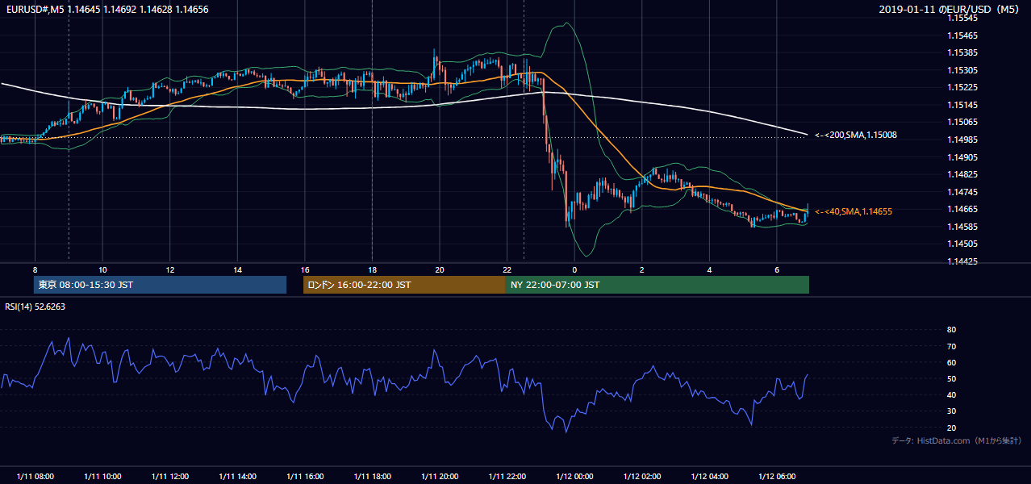Click price axis value 1.15305
The height and width of the screenshot is (484, 1031).
click(962, 70)
